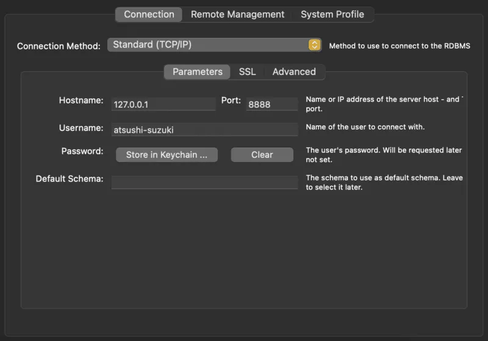Open the Advanced tab
This screenshot has height=341, width=488.
(293, 72)
